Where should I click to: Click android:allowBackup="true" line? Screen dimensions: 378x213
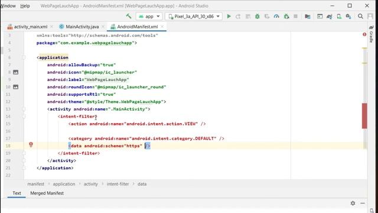[82, 64]
